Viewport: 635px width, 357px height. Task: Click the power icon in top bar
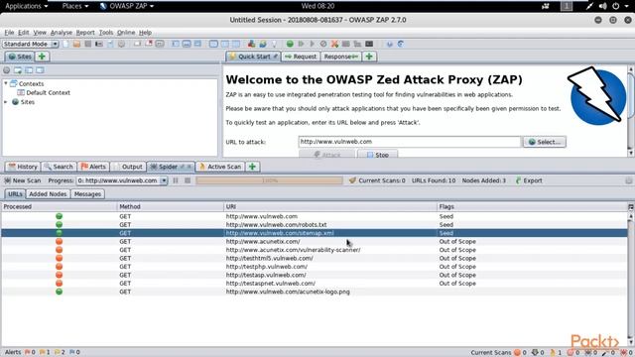tap(615, 6)
